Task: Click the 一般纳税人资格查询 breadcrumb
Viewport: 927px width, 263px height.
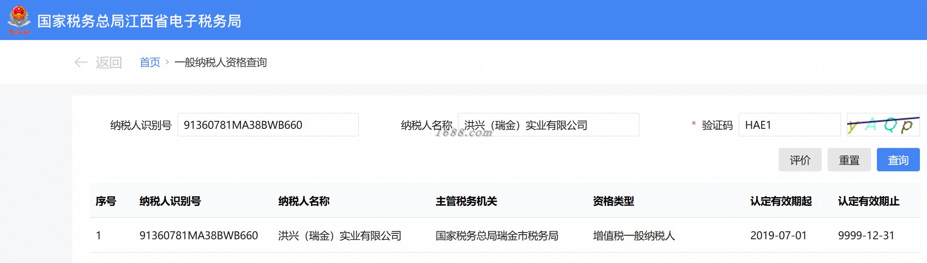Action: pyautogui.click(x=220, y=63)
